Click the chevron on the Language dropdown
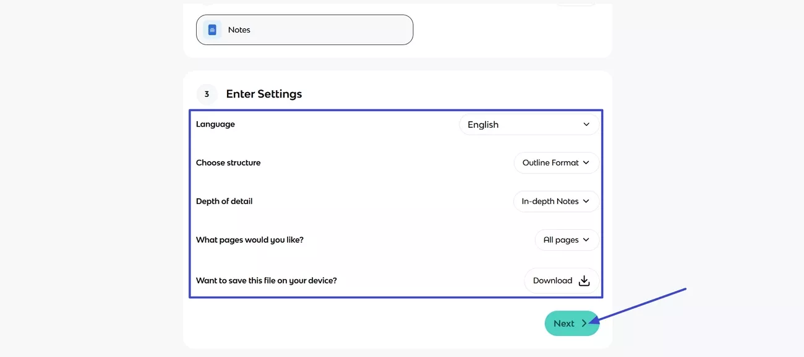Viewport: 804px width, 357px height. coord(586,124)
